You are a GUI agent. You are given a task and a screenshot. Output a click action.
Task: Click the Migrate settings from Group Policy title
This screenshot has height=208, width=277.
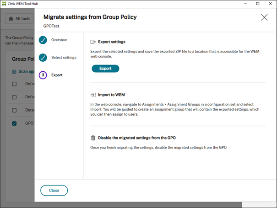tap(90, 17)
